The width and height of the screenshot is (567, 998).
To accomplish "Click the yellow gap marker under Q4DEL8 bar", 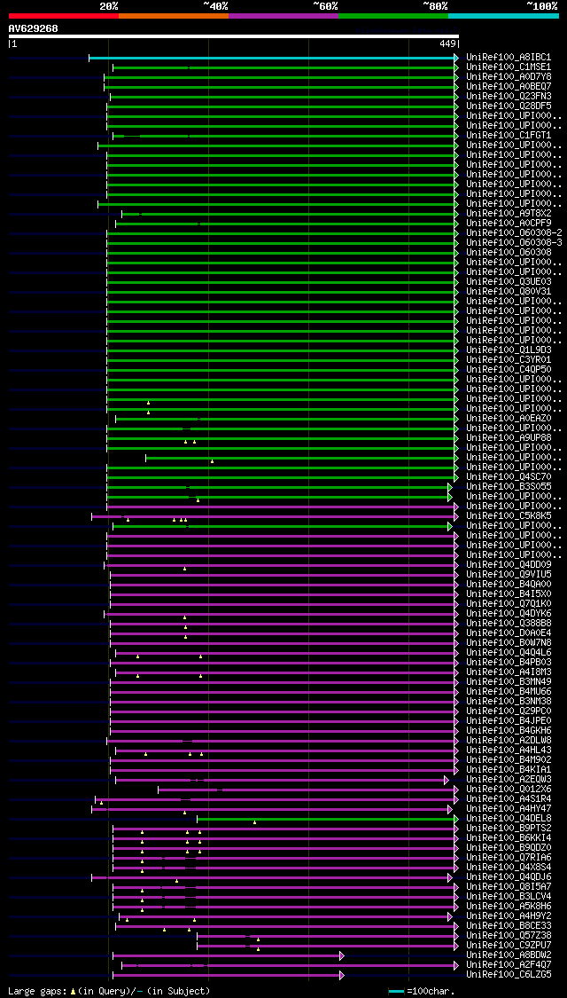I will (255, 823).
